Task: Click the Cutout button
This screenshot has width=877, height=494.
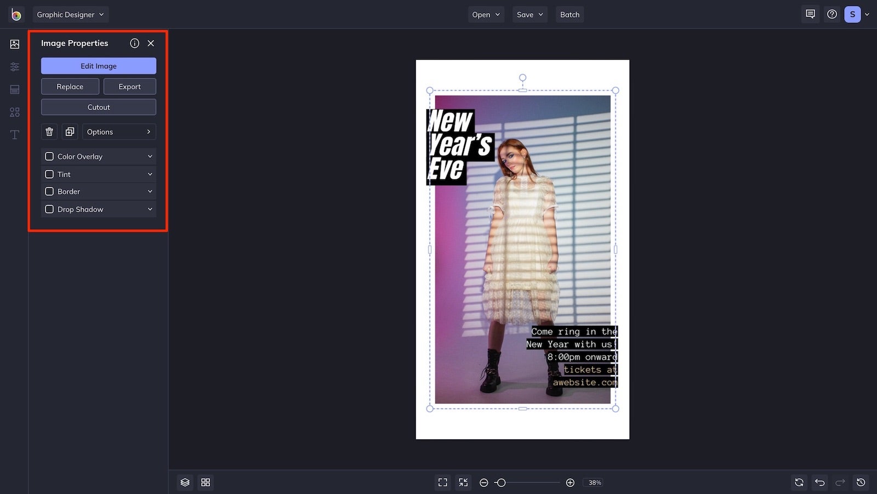Action: coord(98,107)
